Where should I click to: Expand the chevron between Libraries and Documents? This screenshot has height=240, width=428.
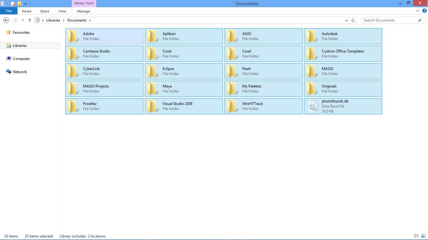click(x=64, y=20)
